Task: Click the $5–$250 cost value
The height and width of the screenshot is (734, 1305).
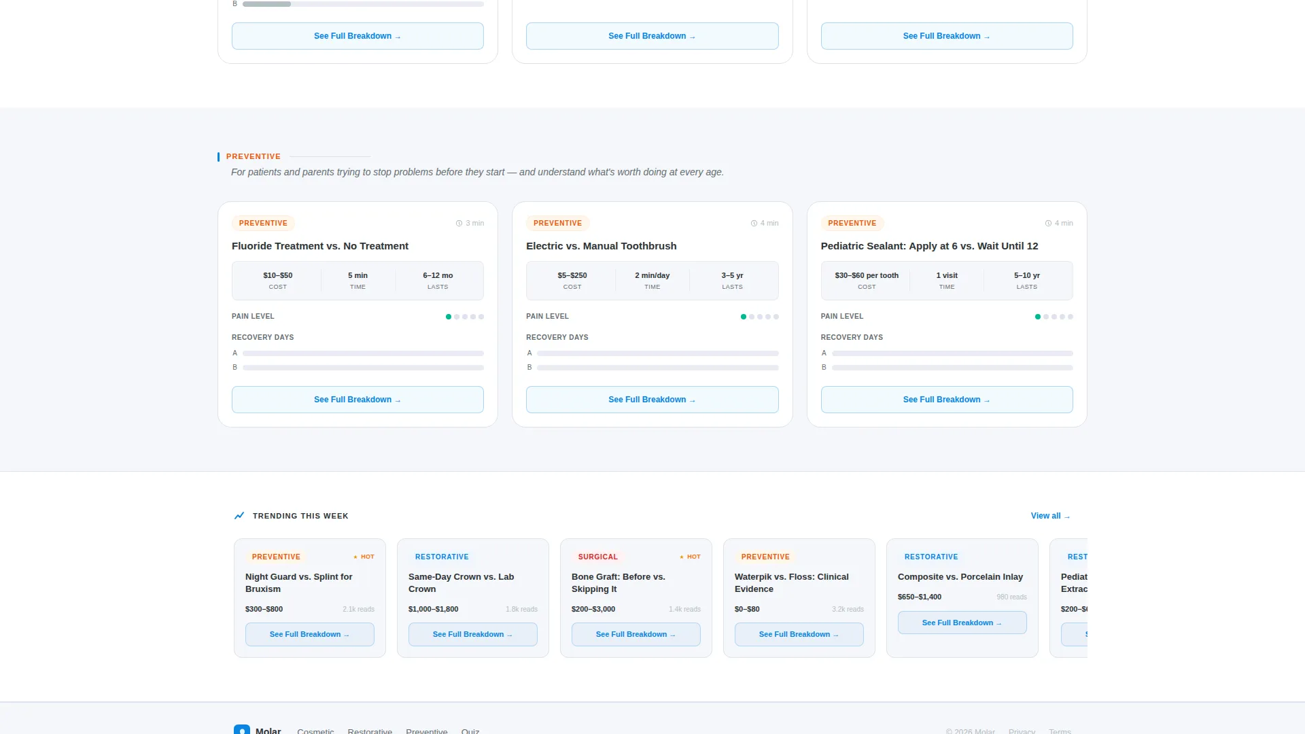Action: click(x=572, y=275)
